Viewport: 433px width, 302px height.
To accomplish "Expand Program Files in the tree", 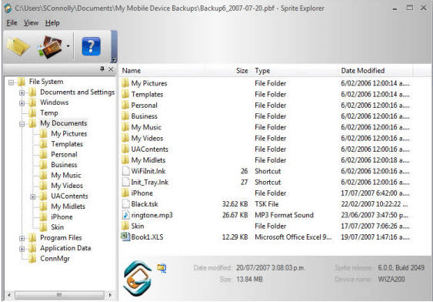I will tap(22, 238).
